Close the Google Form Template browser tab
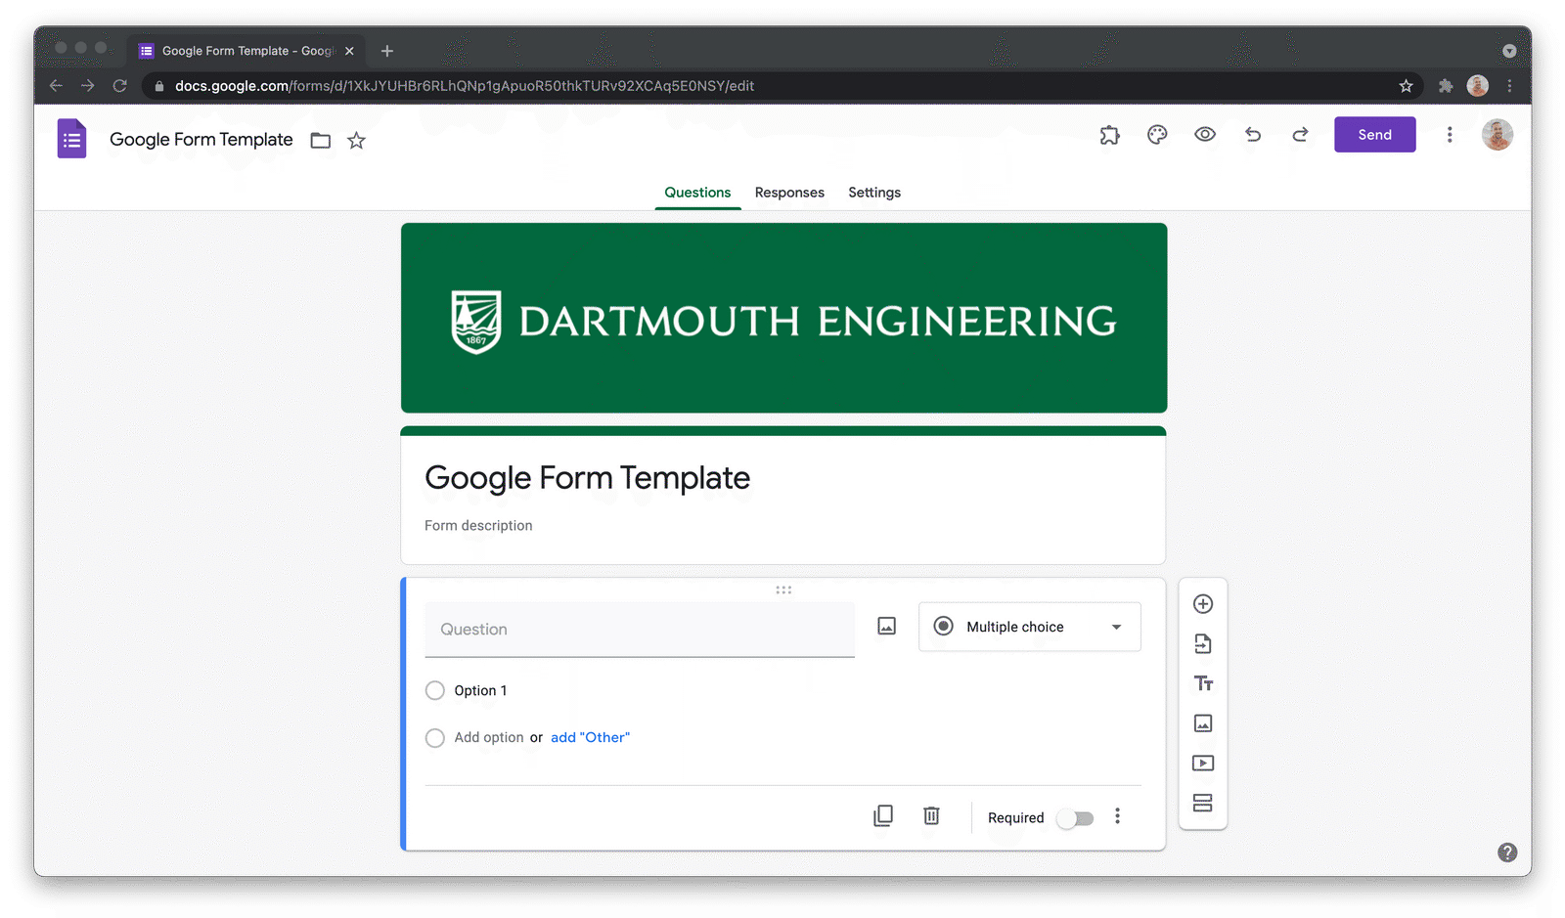 (x=349, y=51)
